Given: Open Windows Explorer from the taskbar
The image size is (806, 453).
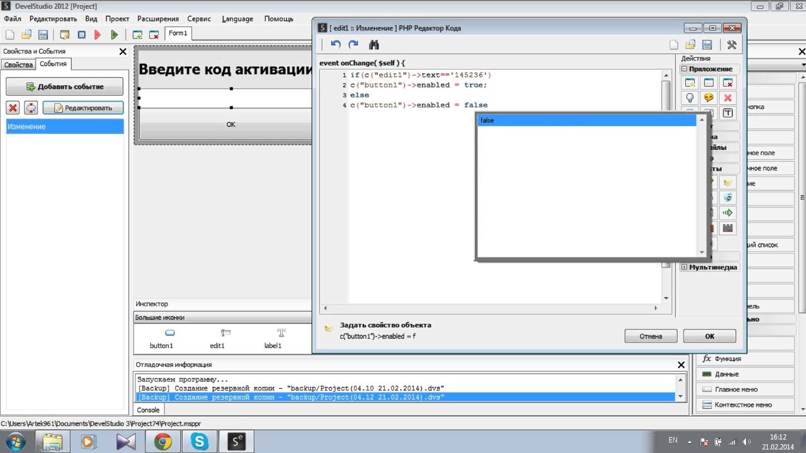Looking at the screenshot, I should 53,442.
